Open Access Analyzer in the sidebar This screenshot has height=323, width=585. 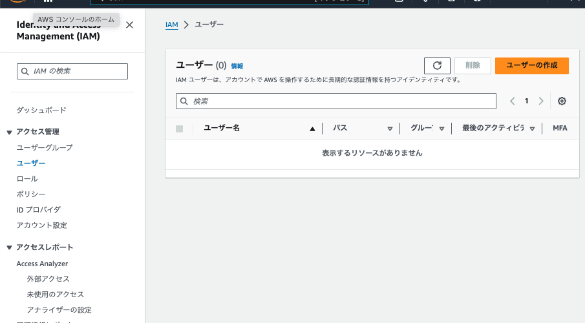(42, 264)
